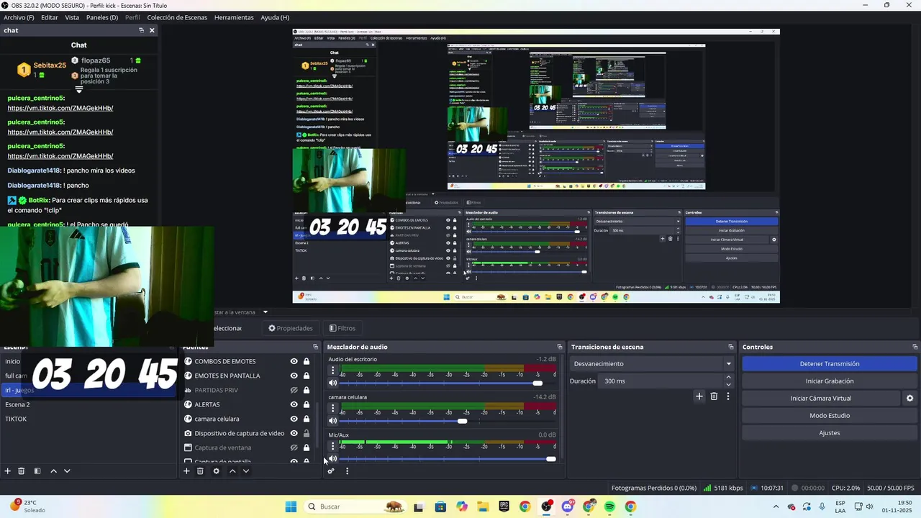The width and height of the screenshot is (921, 518).
Task: Open camara celulara audio options dots
Action: pyautogui.click(x=332, y=408)
